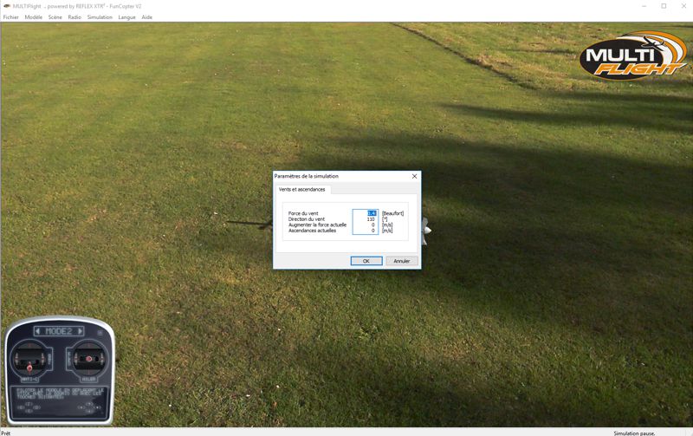Click the small icon at transmitter top-right
This screenshot has height=436, width=693.
(100, 331)
